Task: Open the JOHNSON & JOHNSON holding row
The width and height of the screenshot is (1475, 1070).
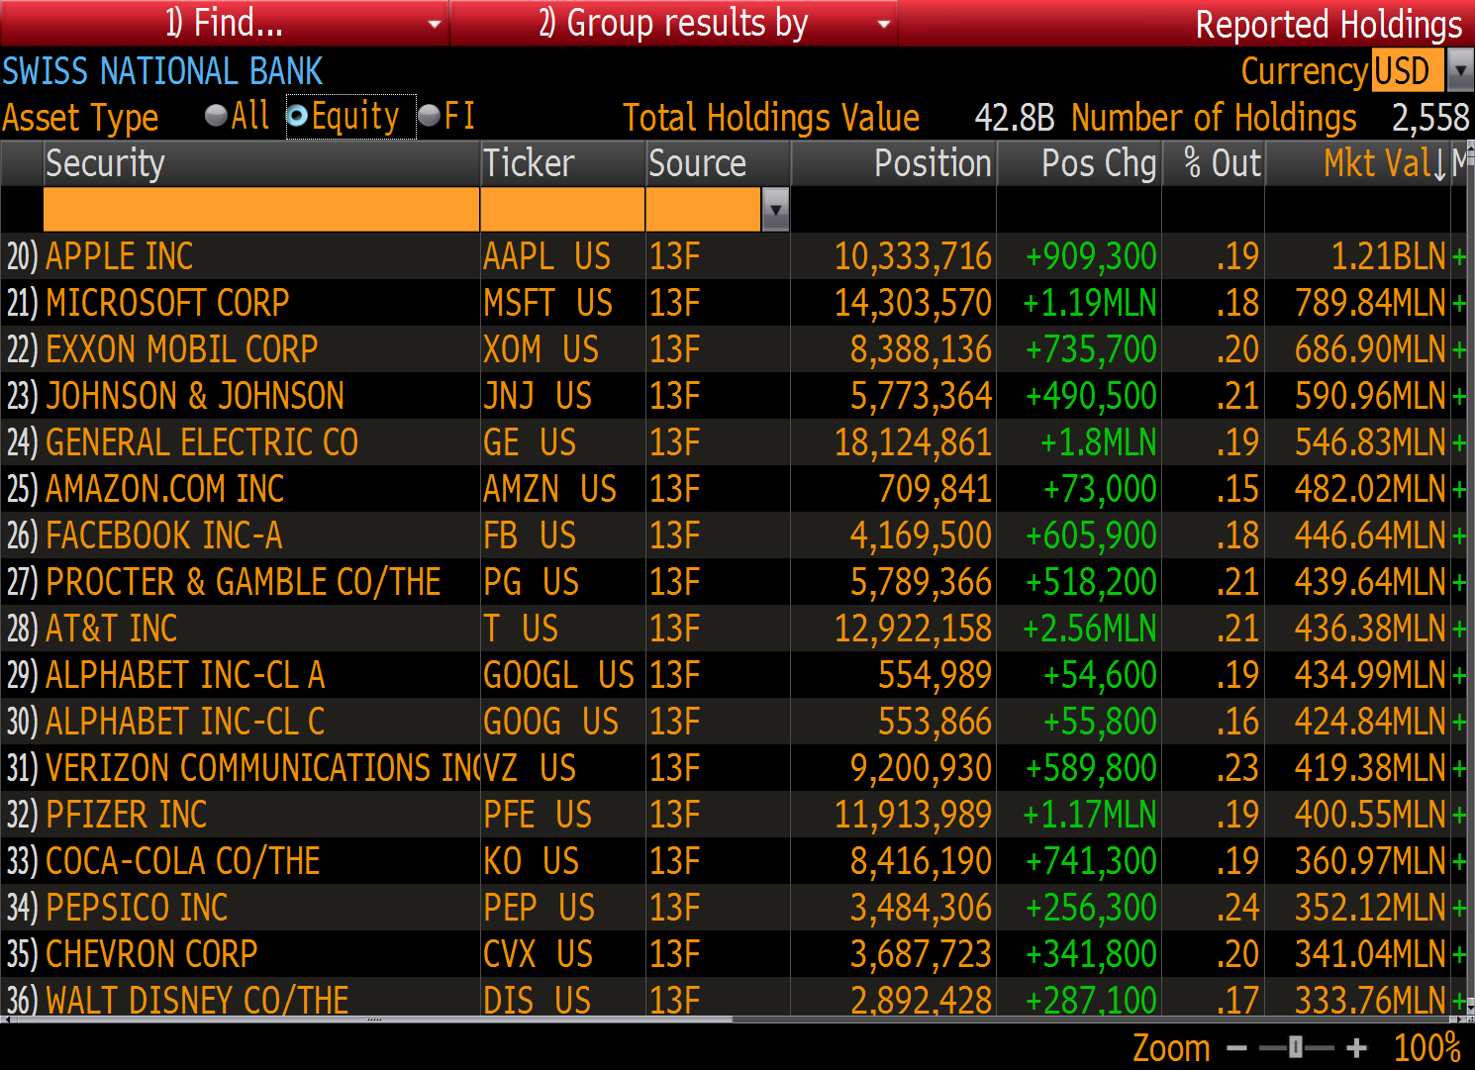Action: coord(734,396)
